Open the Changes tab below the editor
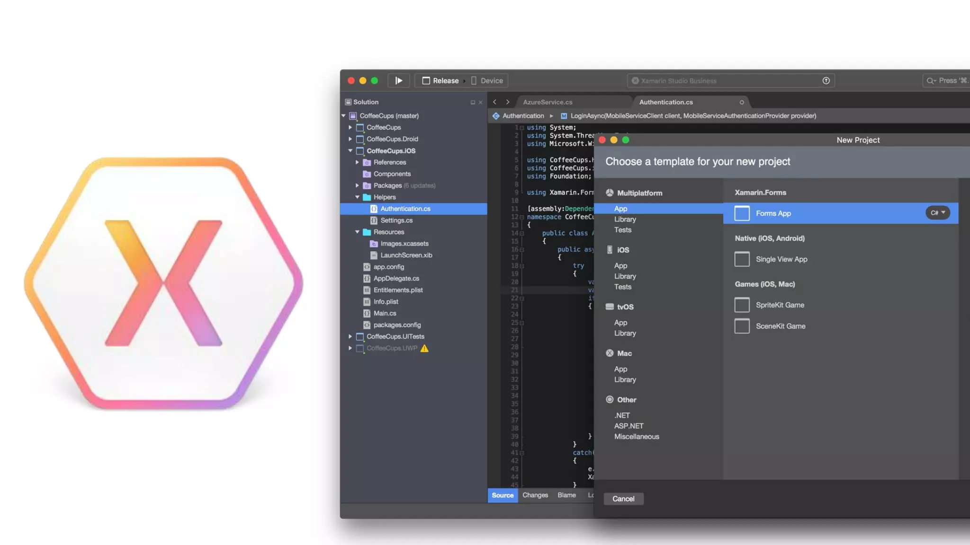Image resolution: width=970 pixels, height=545 pixels. 535,495
